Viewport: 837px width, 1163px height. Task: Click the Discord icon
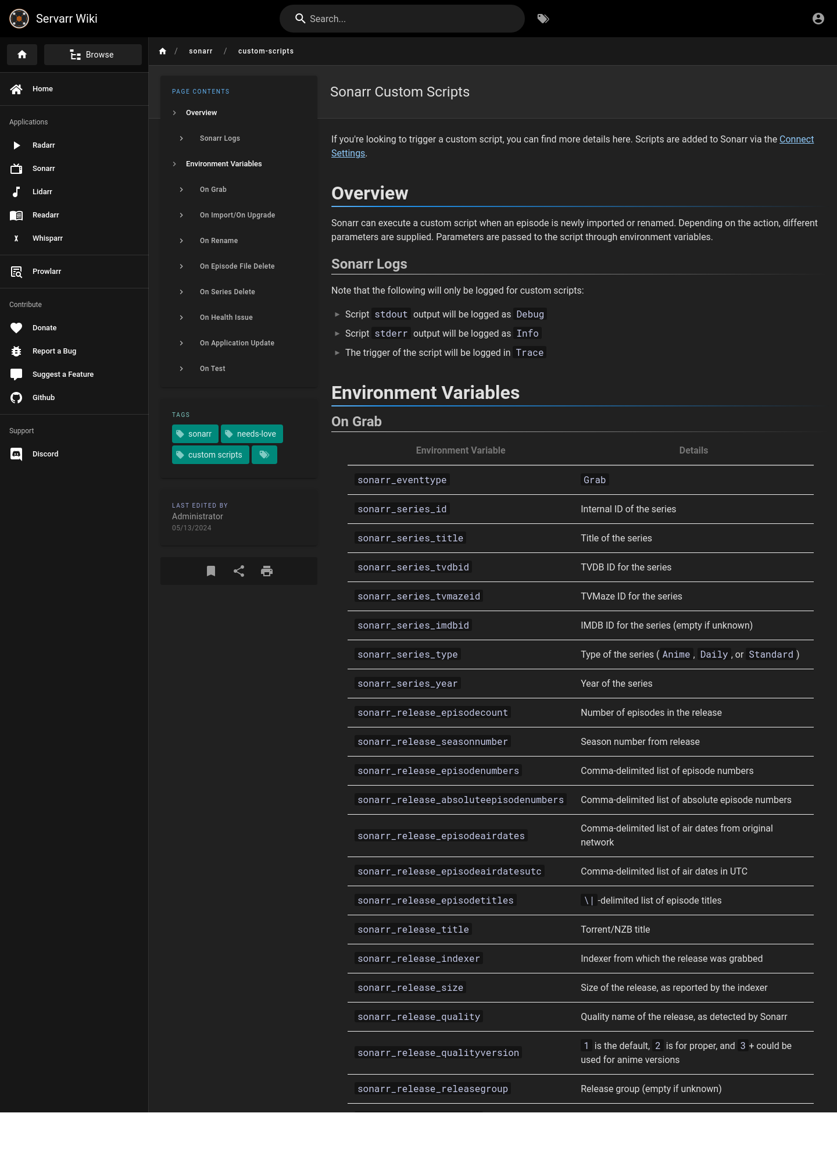[16, 454]
